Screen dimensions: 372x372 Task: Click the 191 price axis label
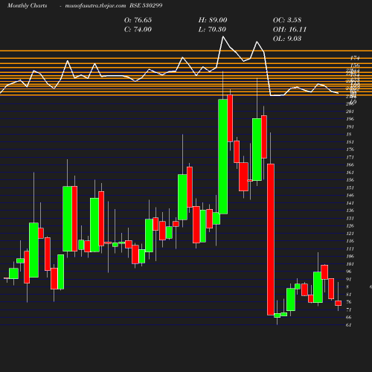pos(350,126)
